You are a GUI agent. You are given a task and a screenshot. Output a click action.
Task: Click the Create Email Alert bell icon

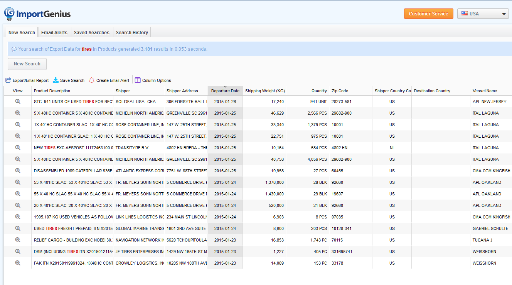pos(92,80)
